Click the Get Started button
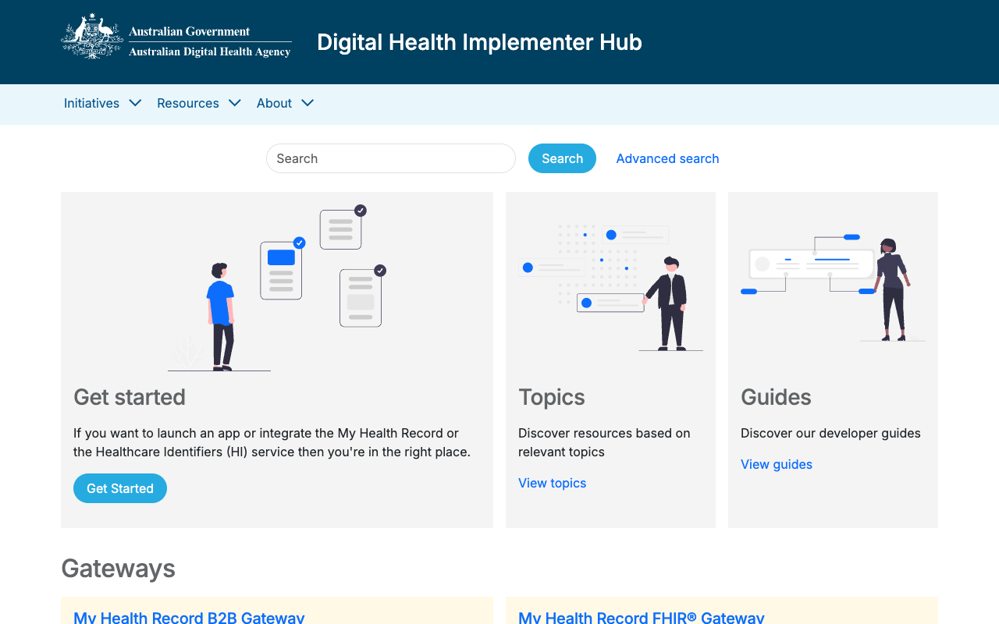This screenshot has height=624, width=999. pyautogui.click(x=120, y=488)
